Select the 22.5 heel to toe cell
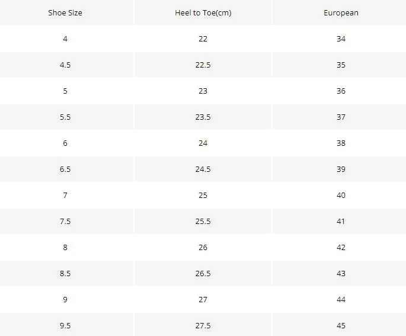 [203, 65]
